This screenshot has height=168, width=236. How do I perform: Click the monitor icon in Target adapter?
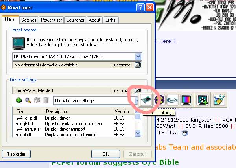[x=18, y=43]
